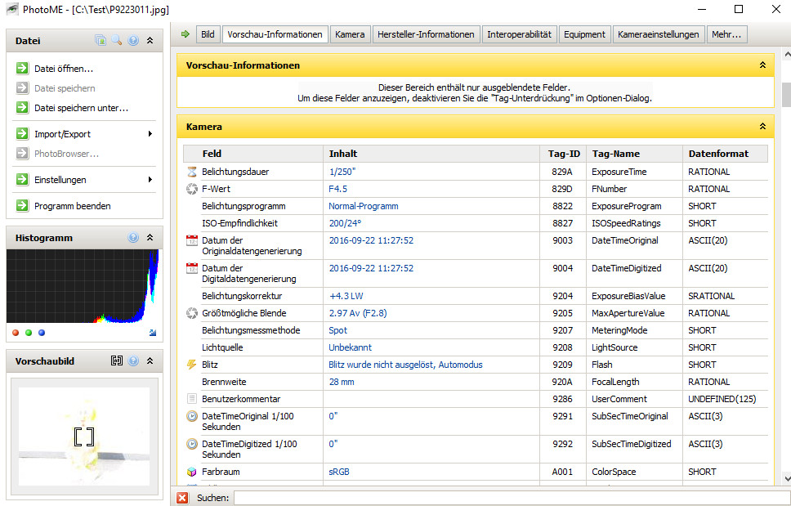Click the 2016-09-22 DateTimeOriginal value link
The image size is (791, 506).
370,240
